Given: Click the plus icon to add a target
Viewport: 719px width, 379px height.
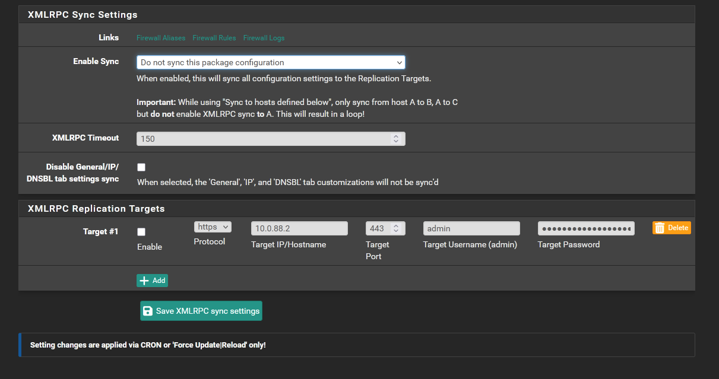Looking at the screenshot, I should [x=144, y=281].
